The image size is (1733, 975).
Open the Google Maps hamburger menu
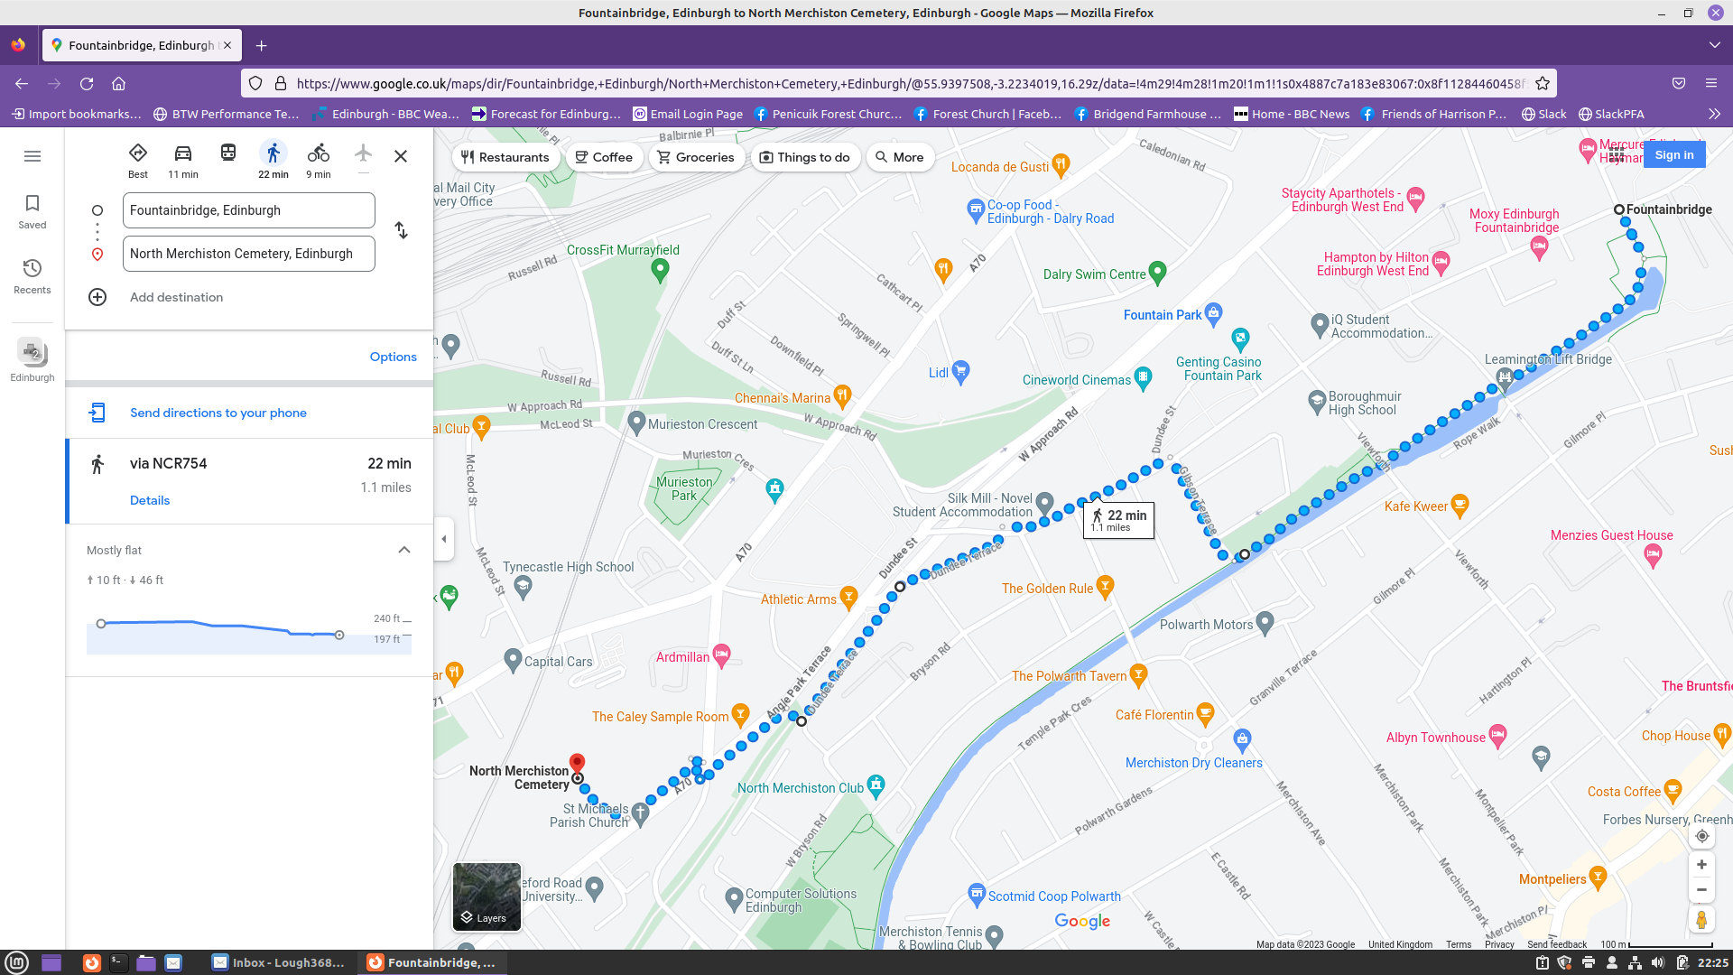coord(32,156)
